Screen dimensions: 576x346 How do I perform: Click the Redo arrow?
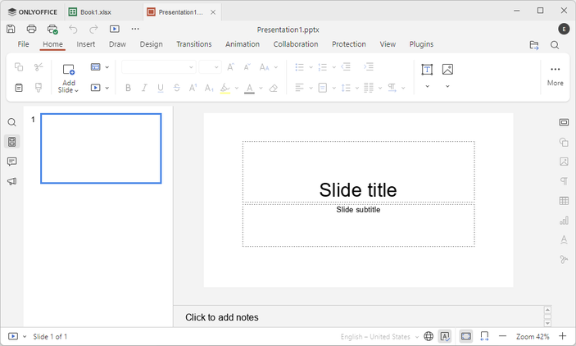[x=93, y=29]
